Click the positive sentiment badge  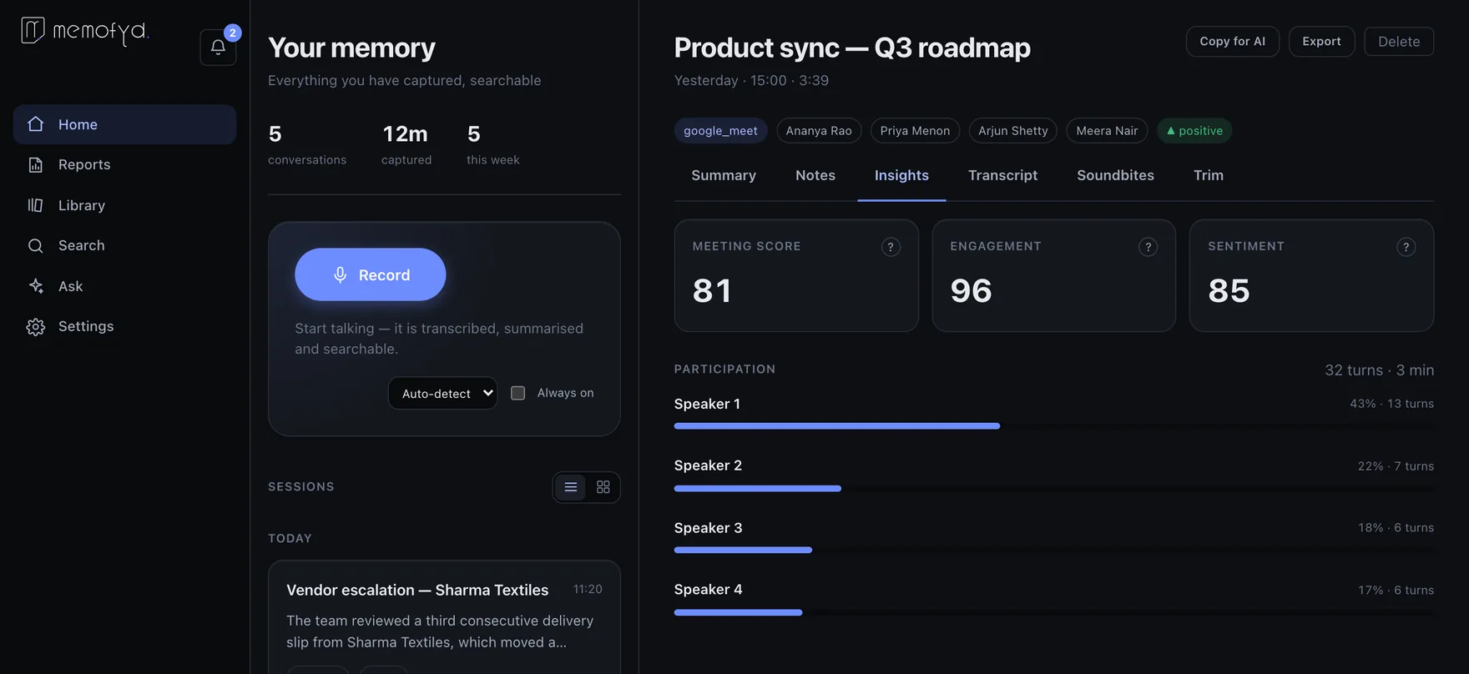(1194, 131)
